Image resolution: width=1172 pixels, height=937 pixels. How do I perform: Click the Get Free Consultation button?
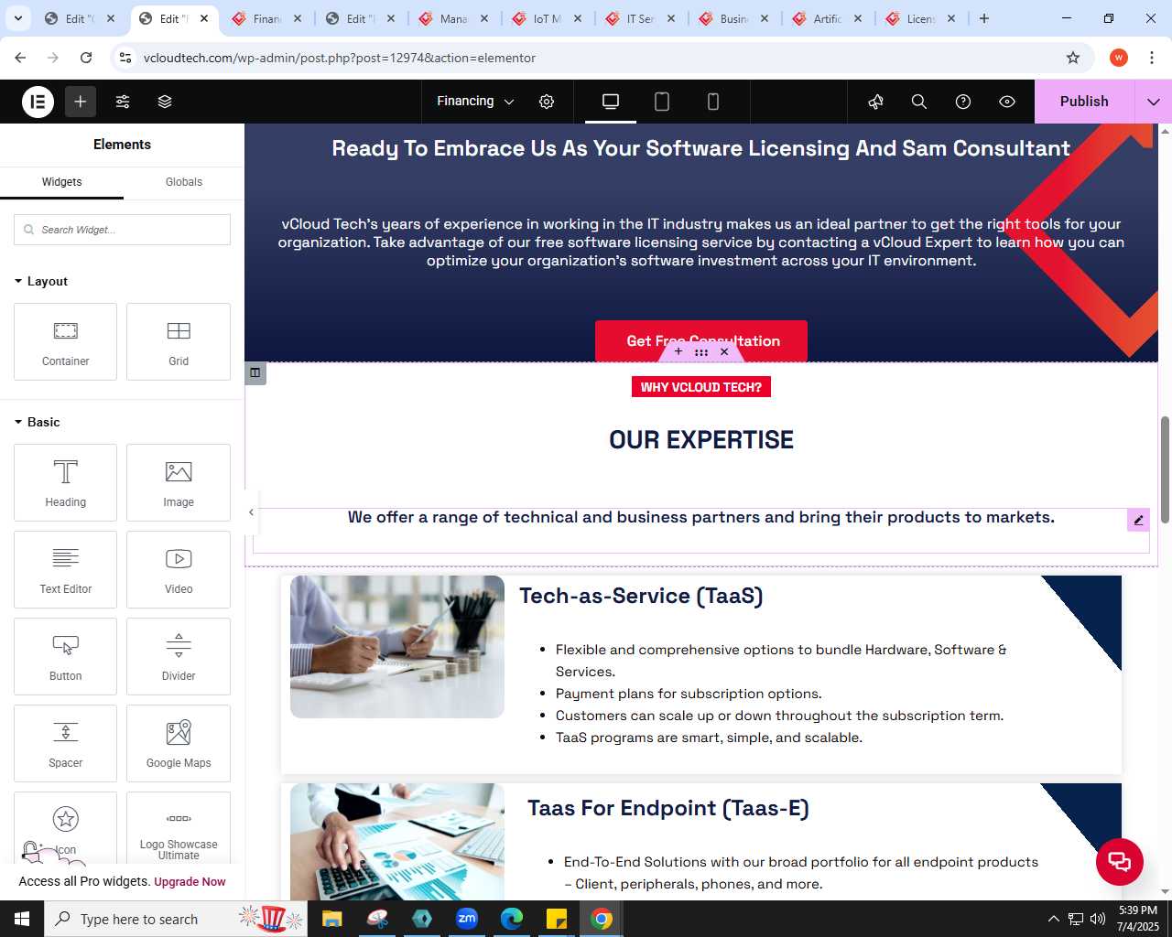[701, 340]
